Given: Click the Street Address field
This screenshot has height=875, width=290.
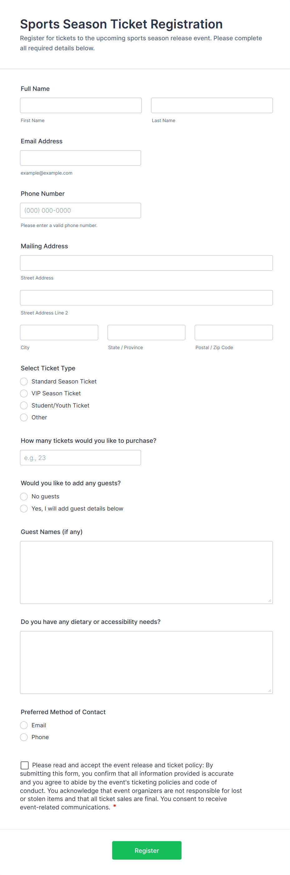Looking at the screenshot, I should point(146,263).
